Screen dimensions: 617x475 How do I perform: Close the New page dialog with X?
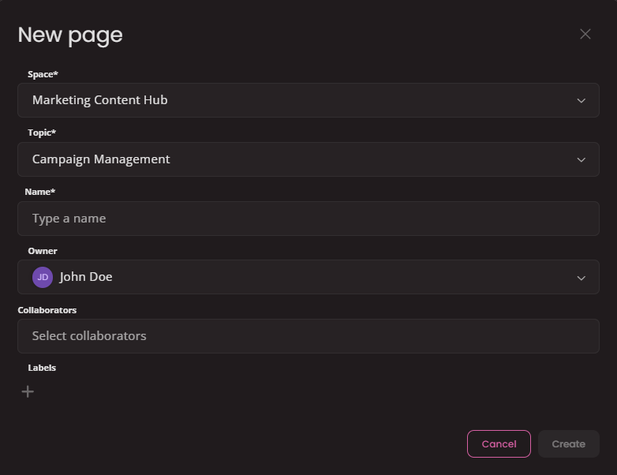click(585, 34)
